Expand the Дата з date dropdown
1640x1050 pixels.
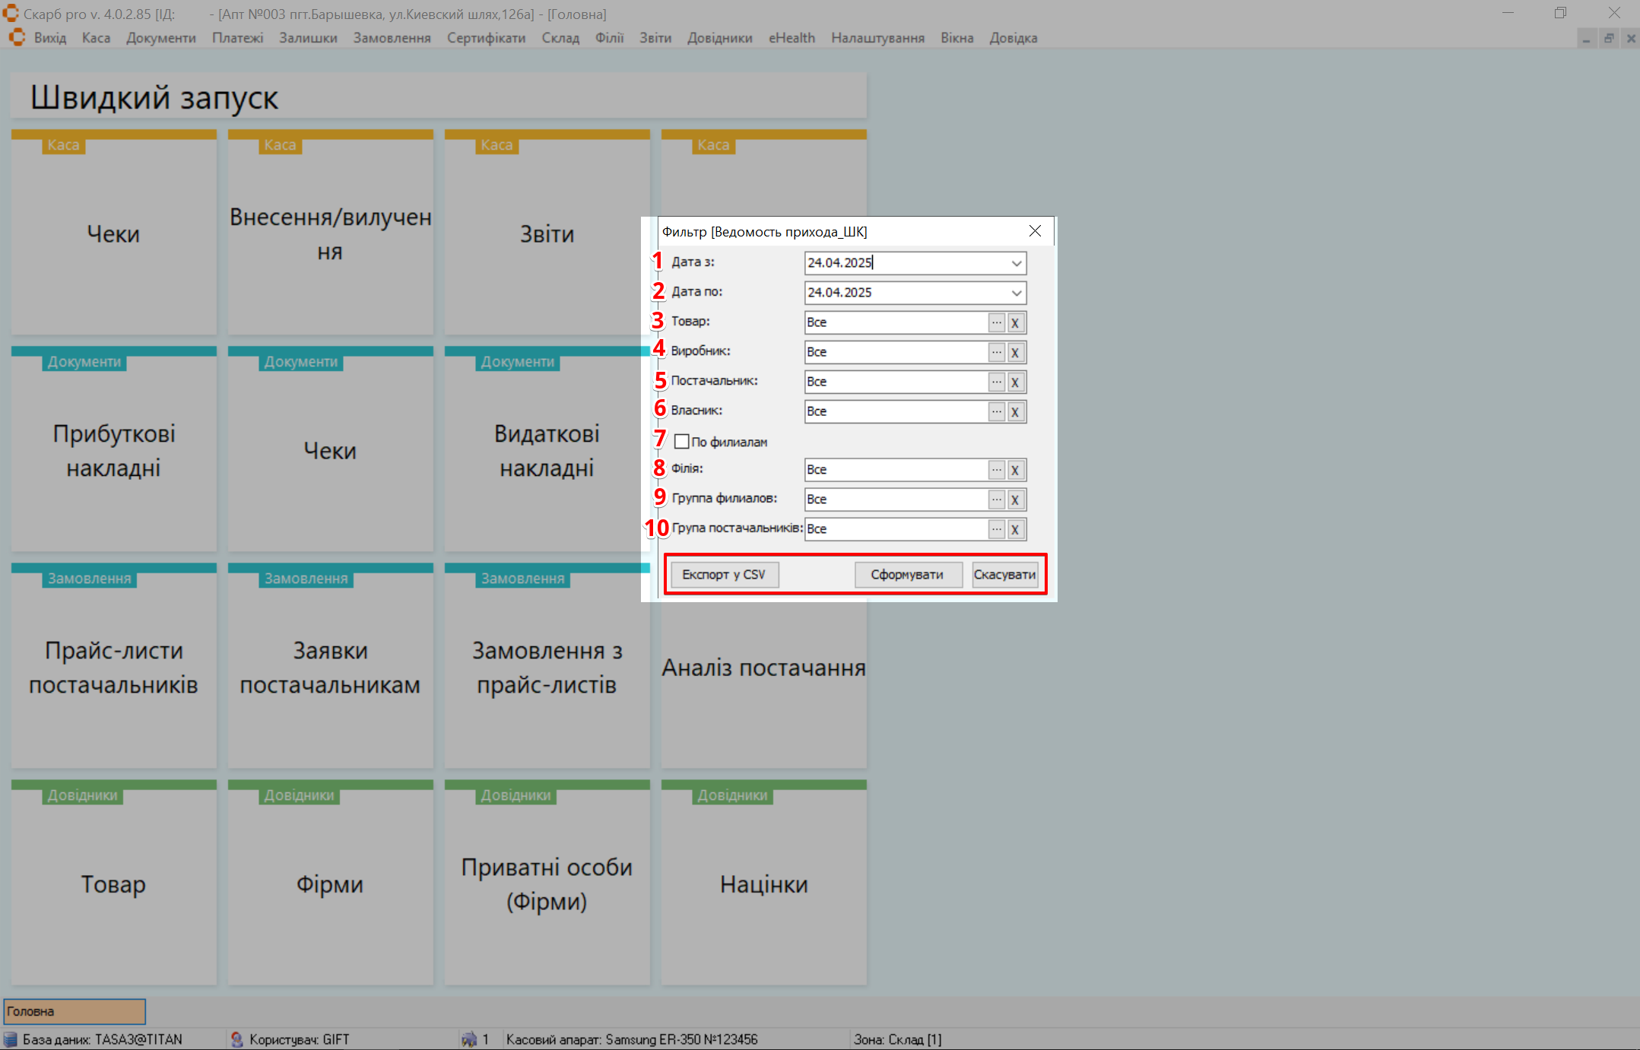coord(1016,263)
